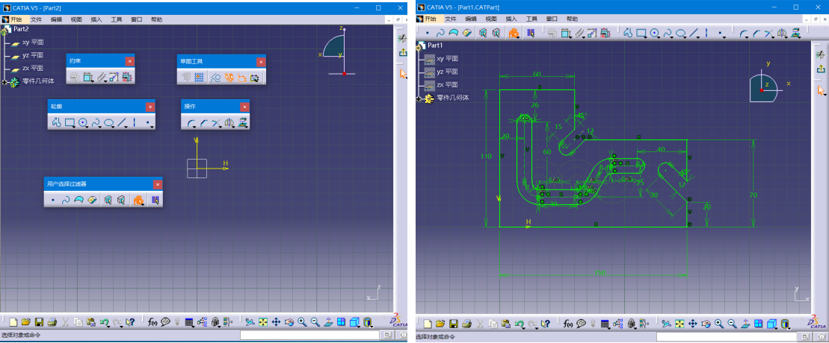Image resolution: width=829 pixels, height=343 pixels.
Task: Toggle Multi-View icon in right window bottom toolbar
Action: point(758,324)
